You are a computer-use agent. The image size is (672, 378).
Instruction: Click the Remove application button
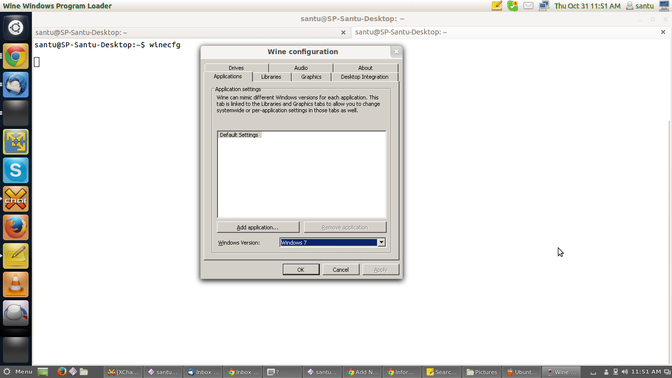(x=345, y=227)
